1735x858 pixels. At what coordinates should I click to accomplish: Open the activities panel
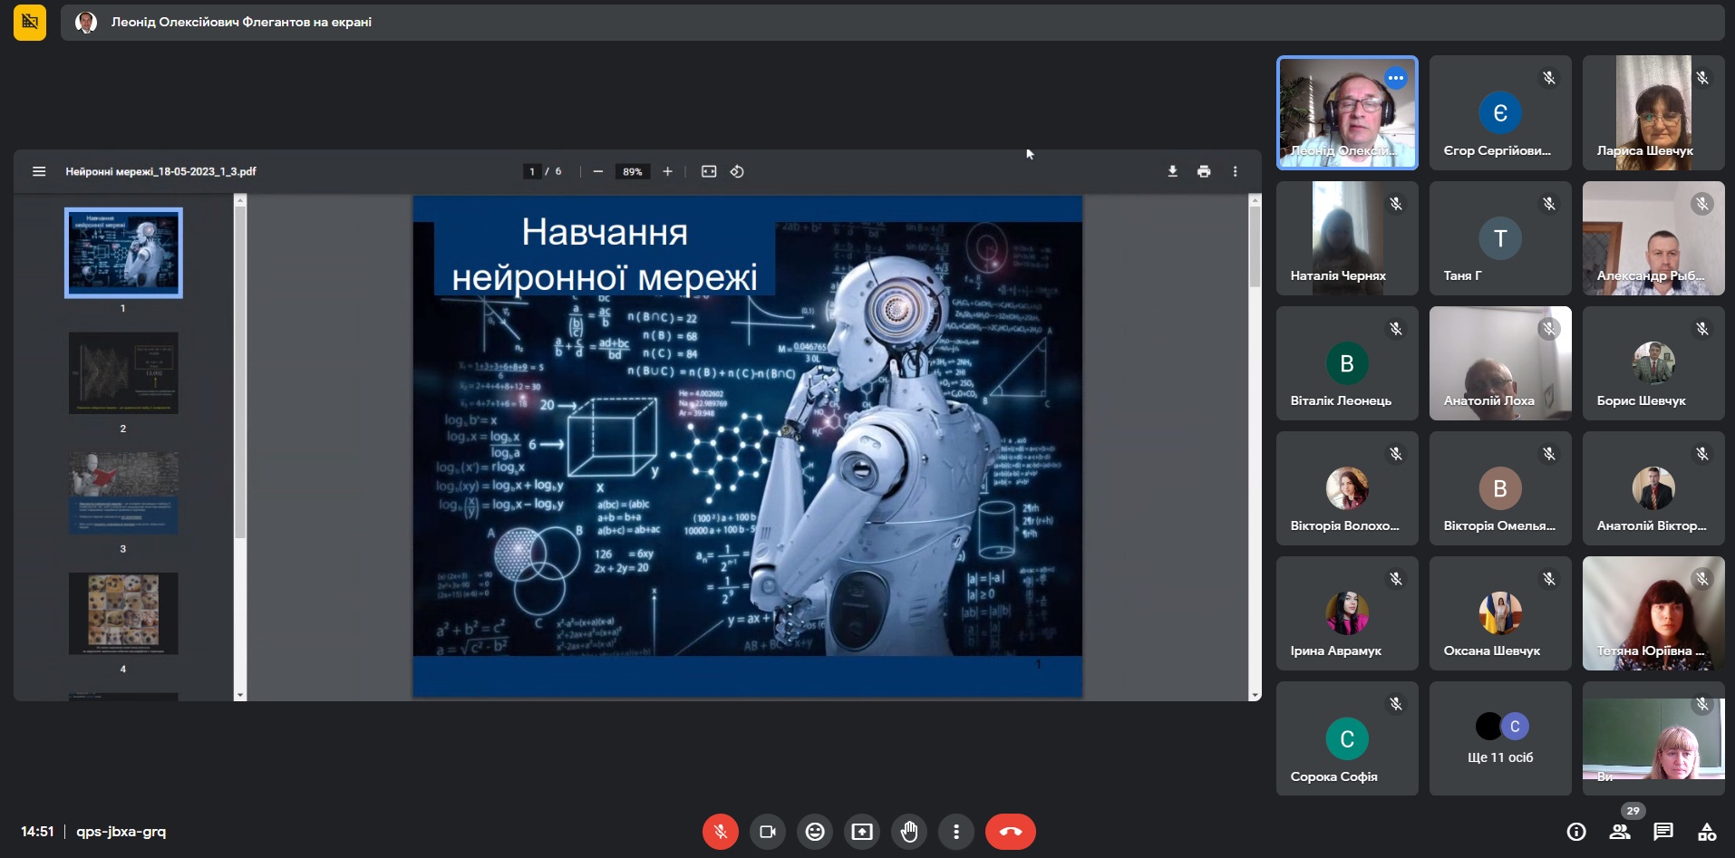[x=1707, y=832]
